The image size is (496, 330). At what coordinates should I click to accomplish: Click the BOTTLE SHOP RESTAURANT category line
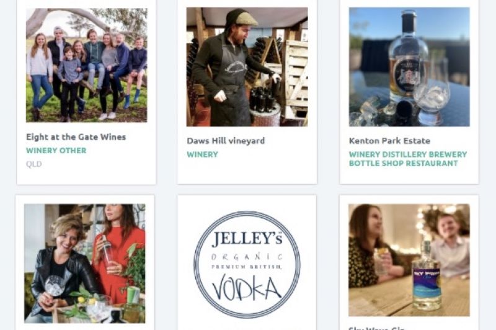tap(404, 163)
